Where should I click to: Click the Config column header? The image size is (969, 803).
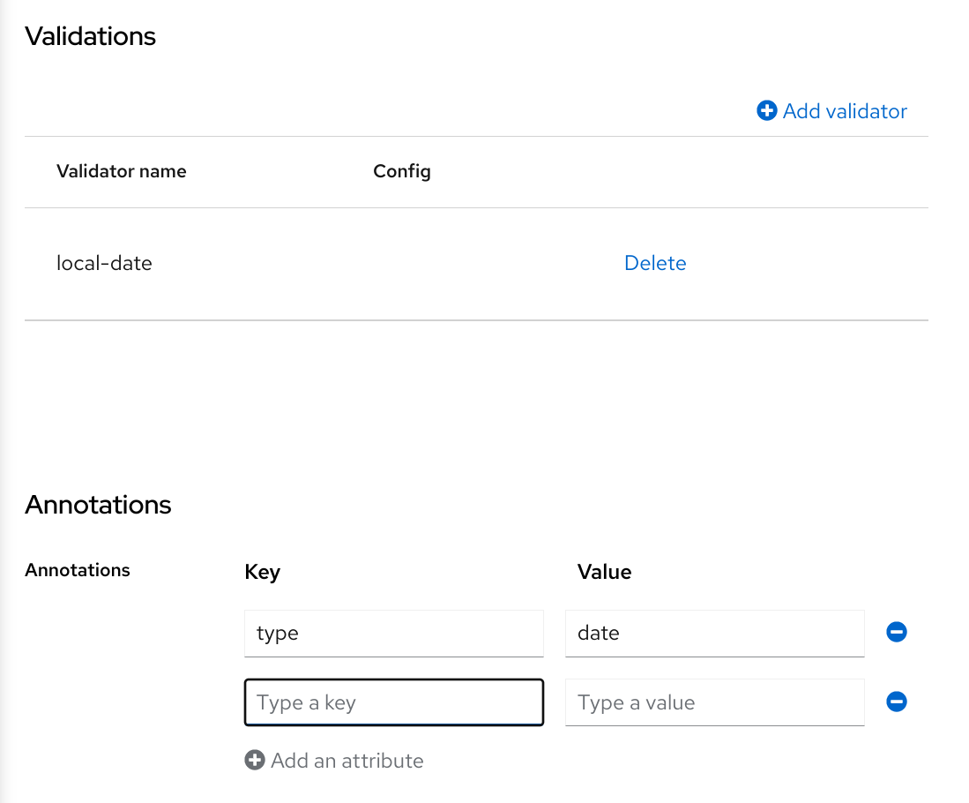coord(401,171)
